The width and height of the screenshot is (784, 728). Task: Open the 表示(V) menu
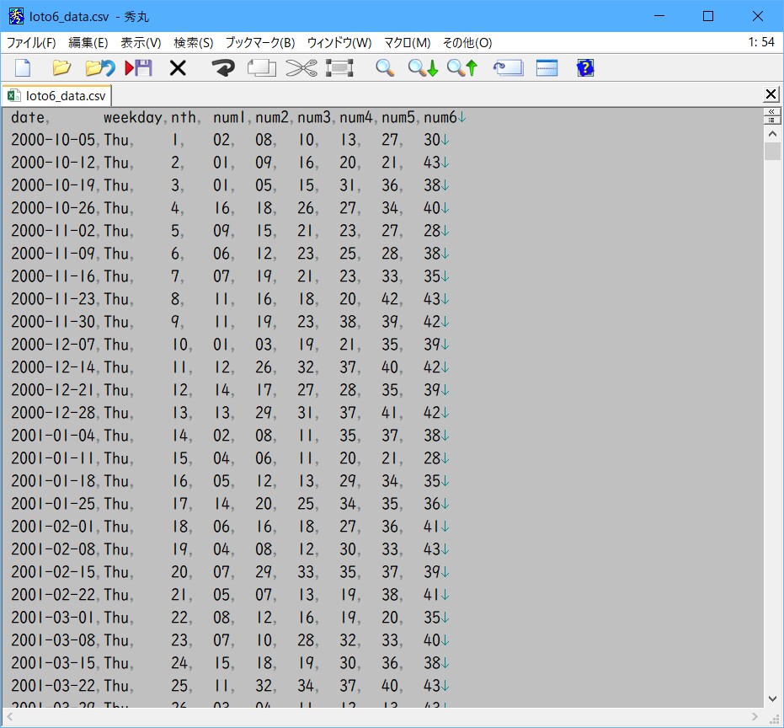141,43
